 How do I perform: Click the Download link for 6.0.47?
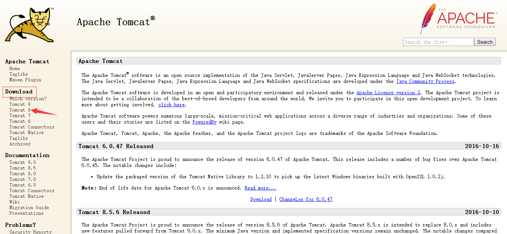(x=261, y=199)
